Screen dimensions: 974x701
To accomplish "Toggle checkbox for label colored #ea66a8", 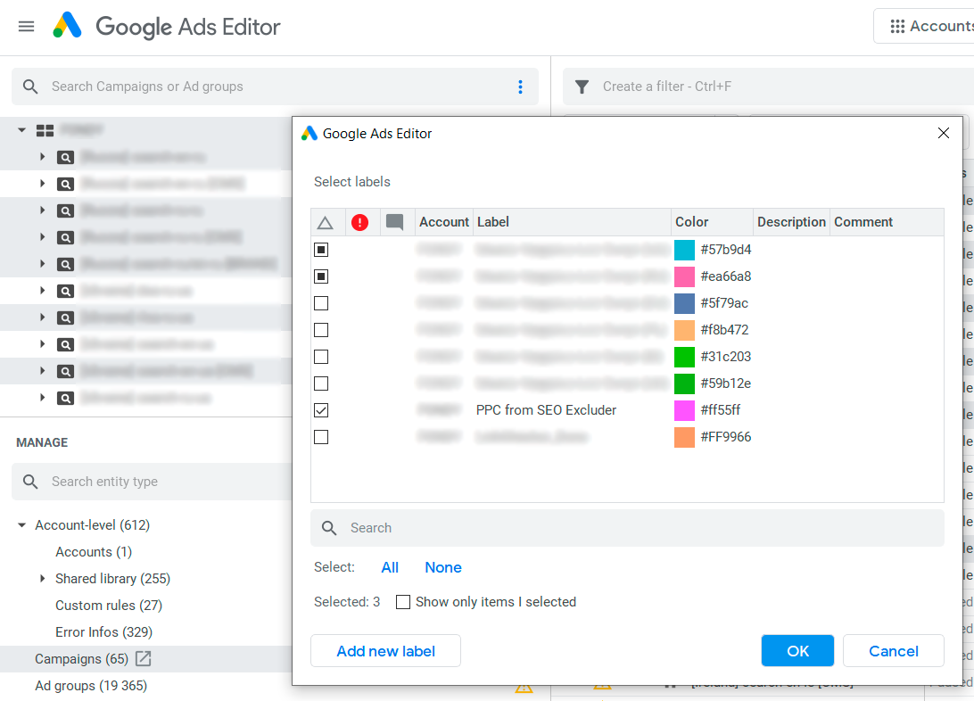I will [321, 276].
